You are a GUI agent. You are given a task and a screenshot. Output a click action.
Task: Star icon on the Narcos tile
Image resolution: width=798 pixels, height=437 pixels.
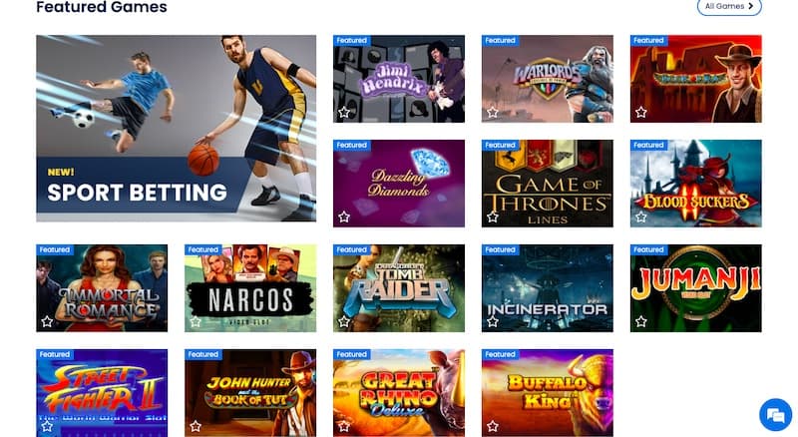click(196, 321)
